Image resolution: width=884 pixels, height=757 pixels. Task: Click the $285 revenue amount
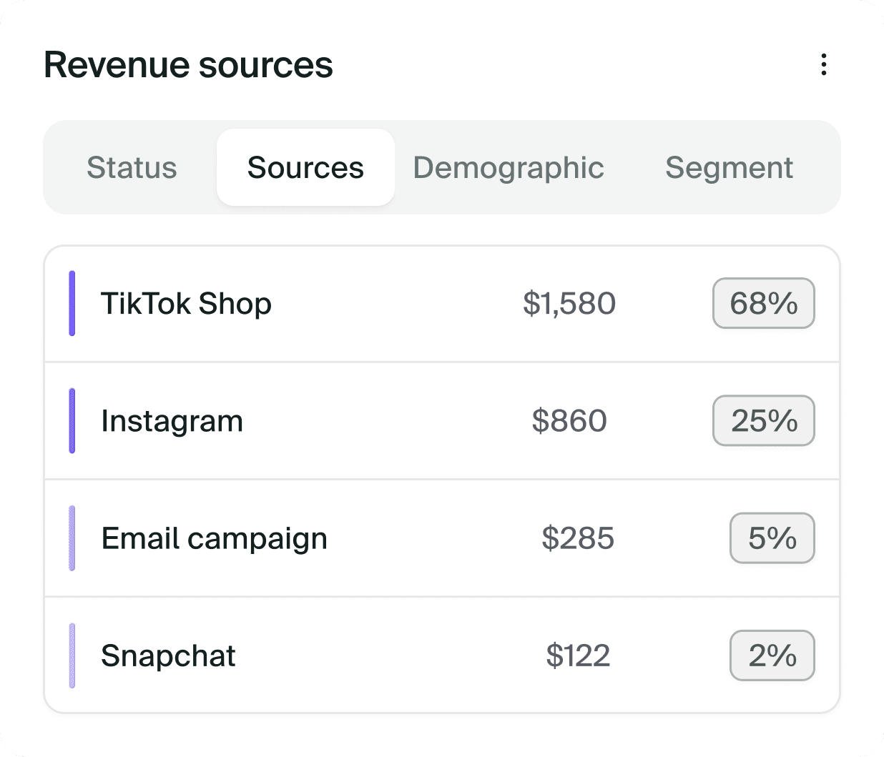click(578, 538)
